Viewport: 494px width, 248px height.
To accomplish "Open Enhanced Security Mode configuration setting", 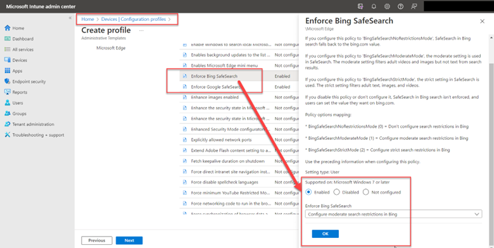I will pos(231,129).
